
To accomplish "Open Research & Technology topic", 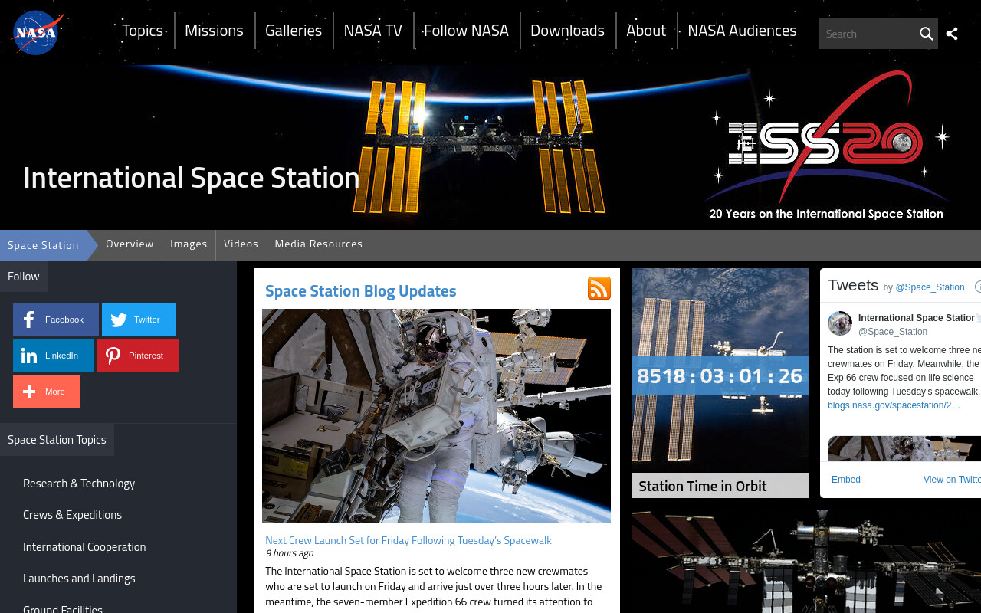I will coord(79,484).
